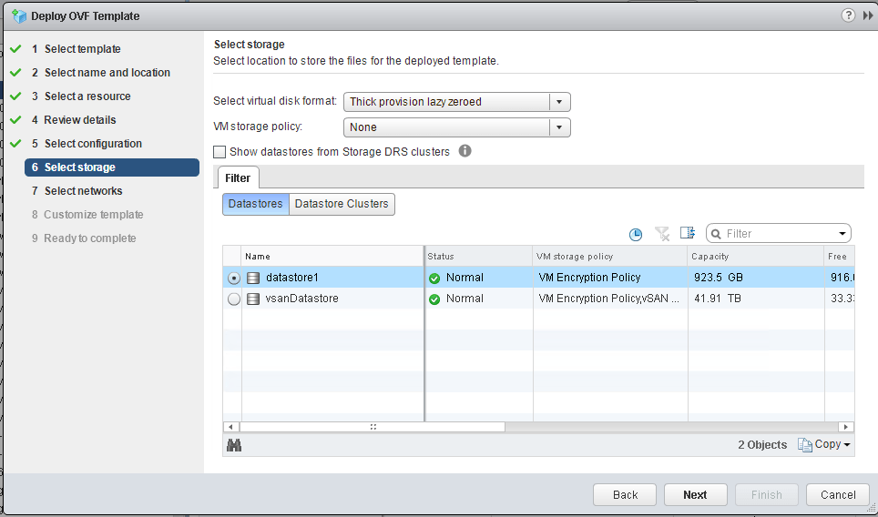Enable Show datastores from Storage DRS clusters
The image size is (878, 517).
click(219, 152)
